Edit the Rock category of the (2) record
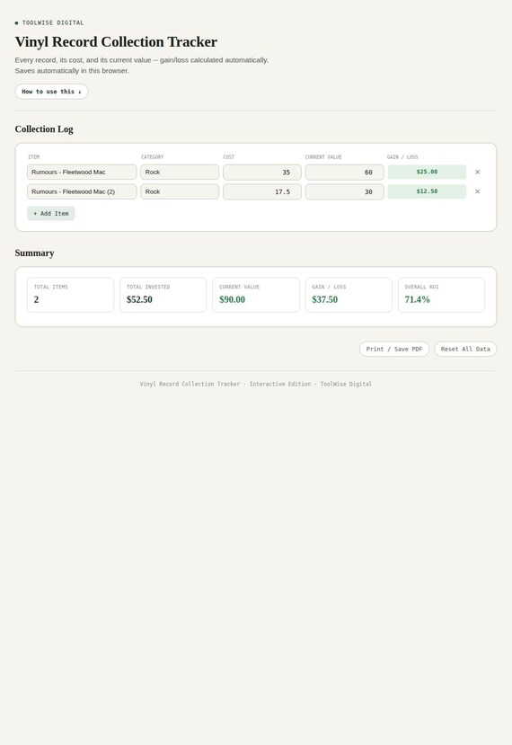This screenshot has width=512, height=745. point(180,191)
